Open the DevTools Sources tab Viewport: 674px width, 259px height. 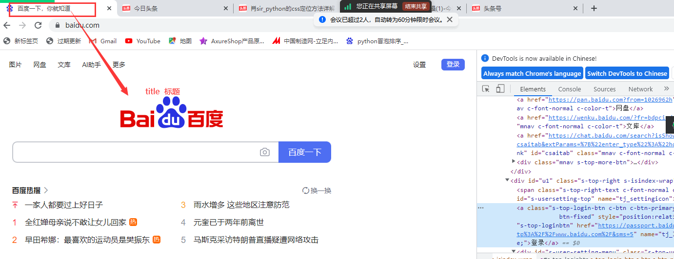[x=604, y=89]
